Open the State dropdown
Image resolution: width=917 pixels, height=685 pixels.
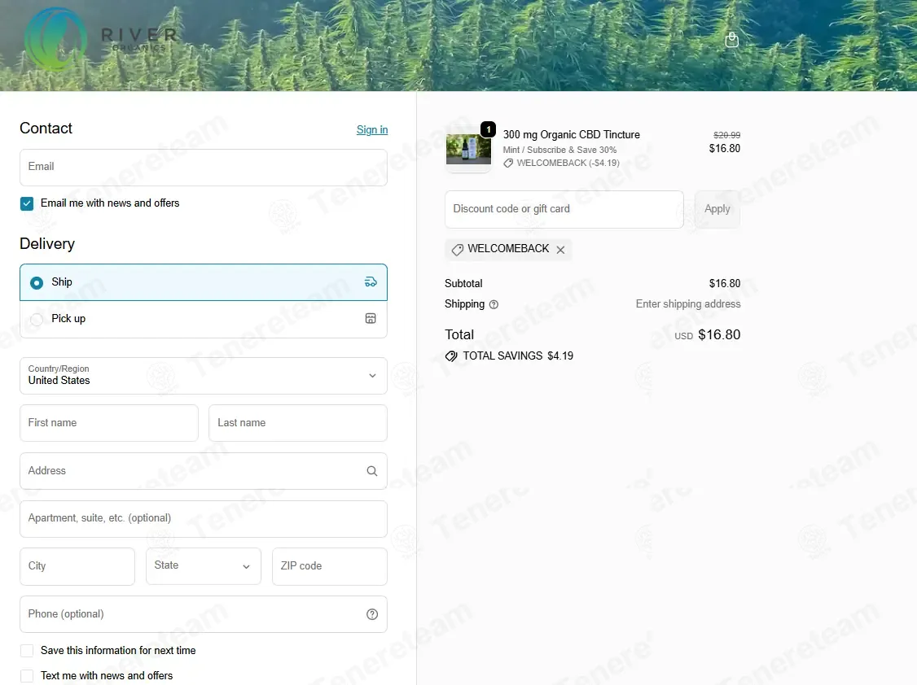[204, 566]
